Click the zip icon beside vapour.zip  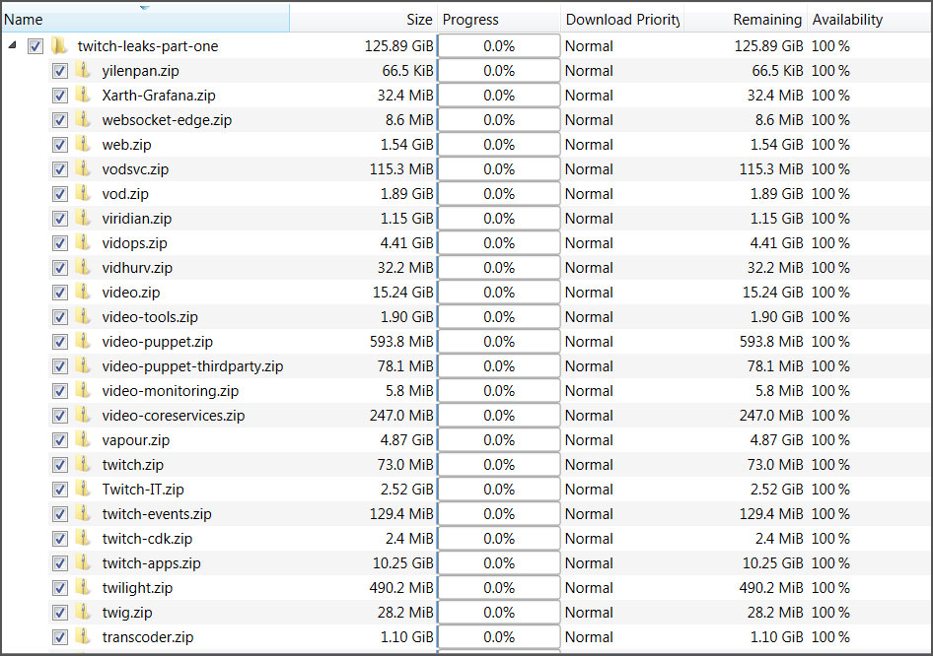pos(83,439)
